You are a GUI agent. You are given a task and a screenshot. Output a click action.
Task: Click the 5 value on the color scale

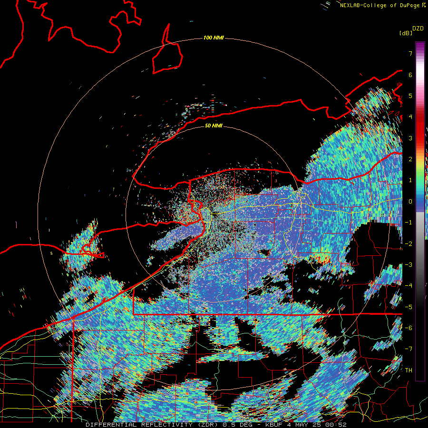click(410, 96)
